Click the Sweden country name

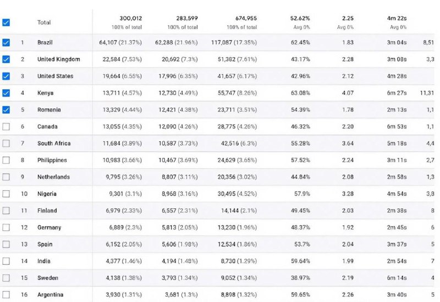point(48,278)
